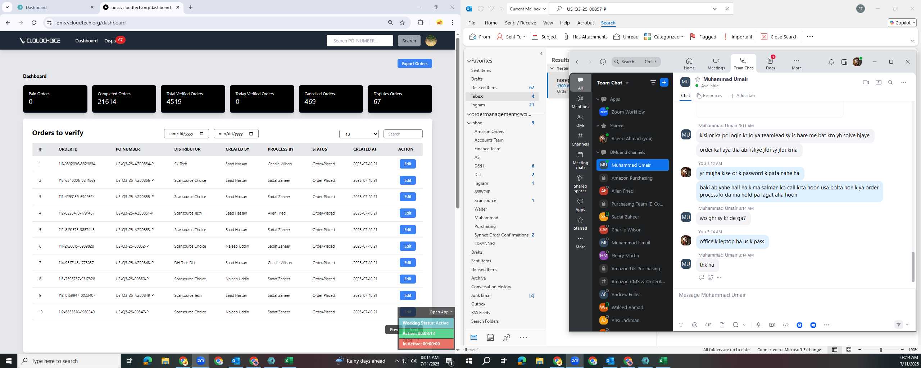Open the Categorized dropdown

coord(664,37)
